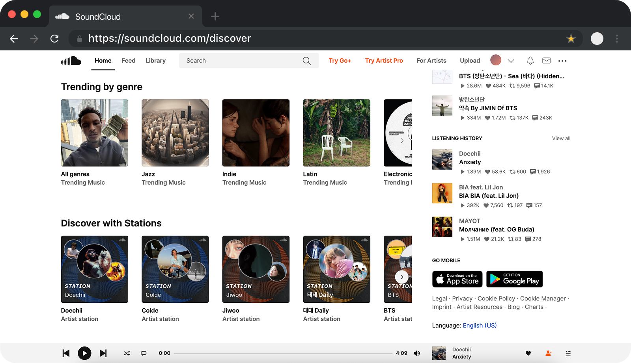Open the Indie trending music cover
This screenshot has width=631, height=363.
tap(256, 133)
